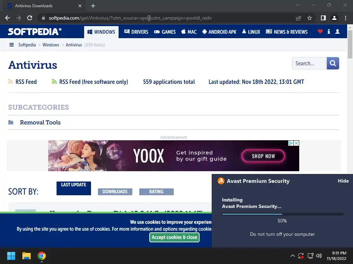The image size is (353, 264).
Task: Click the 'Last updated: Nov 18th 2022' text
Action: pos(256,82)
